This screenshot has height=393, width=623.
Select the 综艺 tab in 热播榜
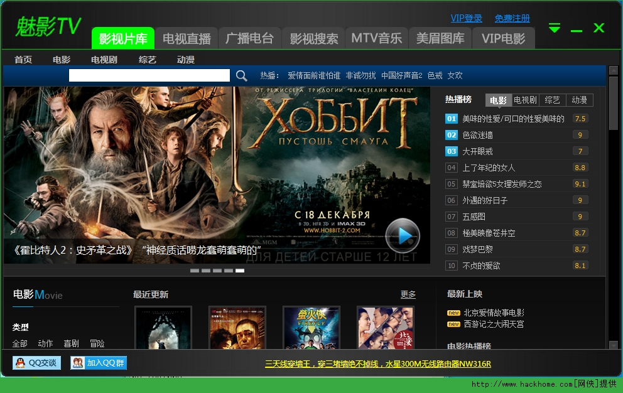coord(552,100)
